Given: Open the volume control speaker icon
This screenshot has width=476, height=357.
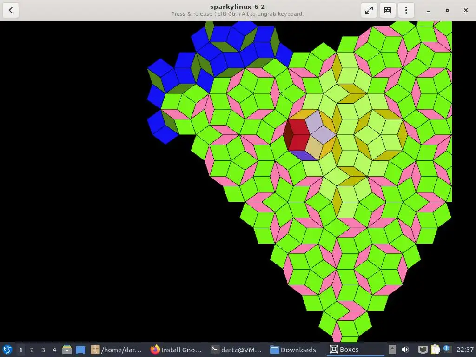Looking at the screenshot, I should [405, 350].
